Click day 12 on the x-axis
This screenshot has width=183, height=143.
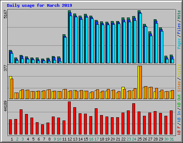tap(70, 139)
